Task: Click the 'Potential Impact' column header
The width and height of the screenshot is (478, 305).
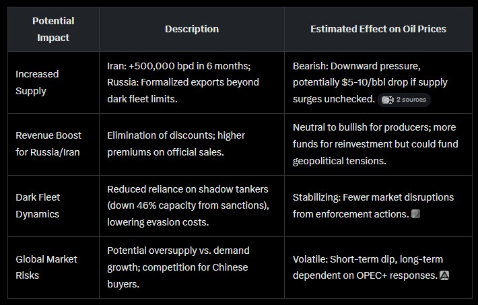Action: tap(53, 29)
